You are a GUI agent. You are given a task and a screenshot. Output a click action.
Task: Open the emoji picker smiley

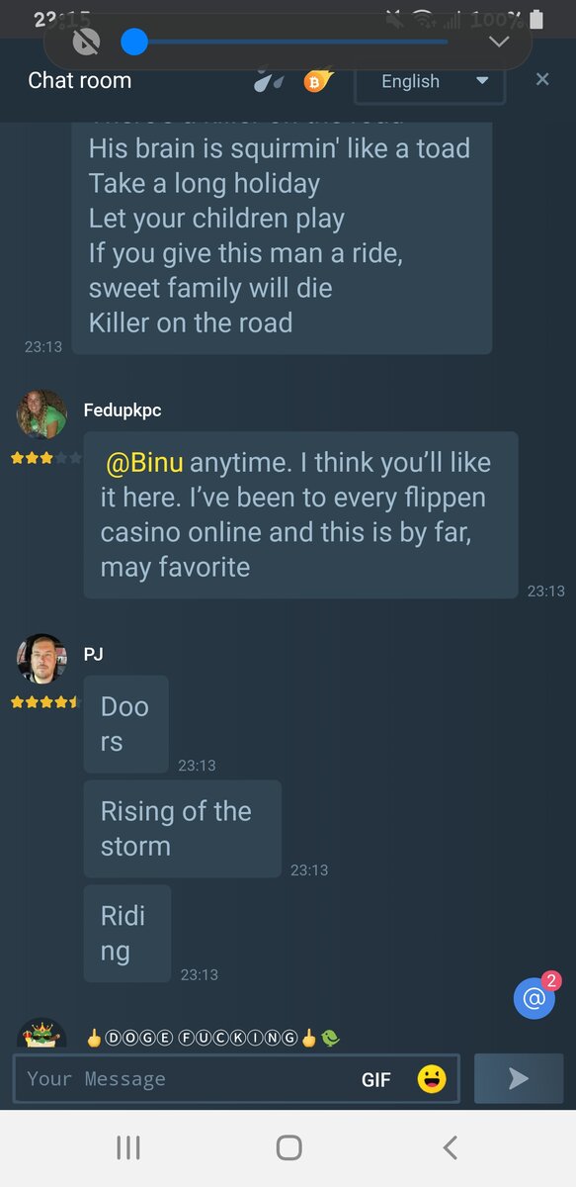point(432,1079)
